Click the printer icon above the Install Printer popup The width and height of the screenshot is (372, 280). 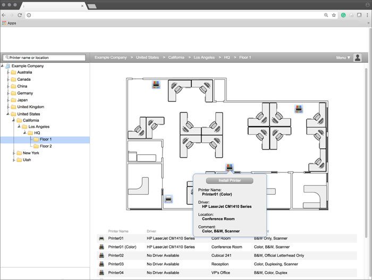pyautogui.click(x=230, y=168)
